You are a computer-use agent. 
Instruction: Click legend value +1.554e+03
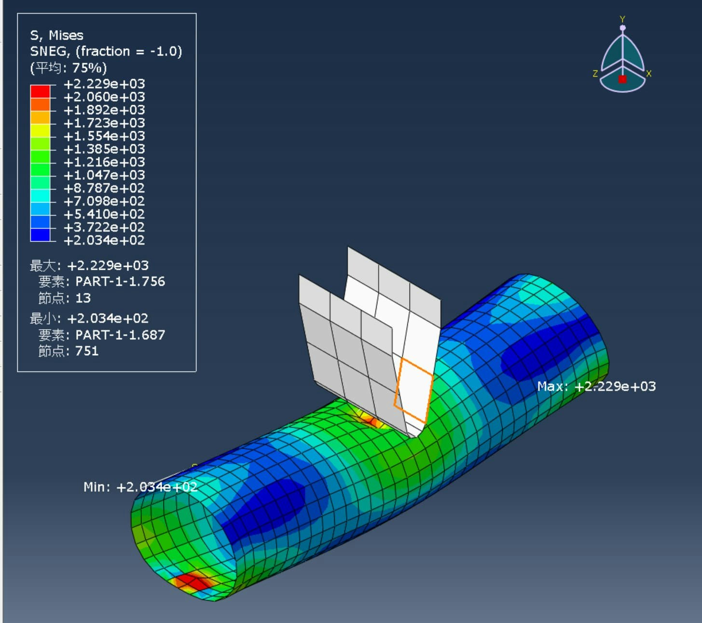[104, 136]
